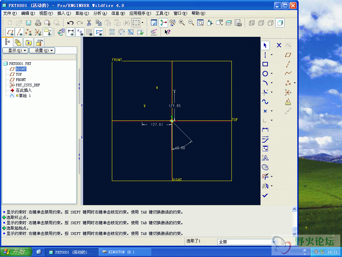Click the datum Curve tool icon
Viewport: 342px width, 257px height.
(x=288, y=73)
